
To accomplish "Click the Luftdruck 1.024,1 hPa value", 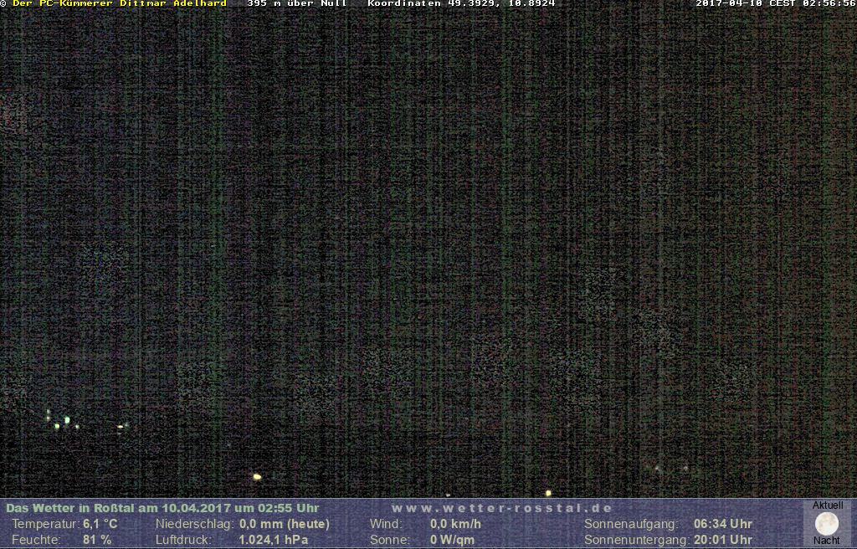I will tap(274, 540).
